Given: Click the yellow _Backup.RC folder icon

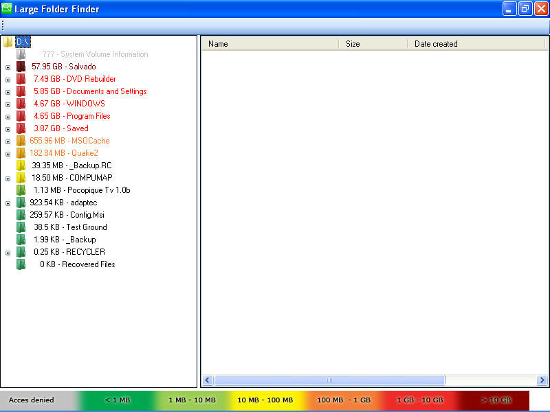Looking at the screenshot, I should coord(21,165).
